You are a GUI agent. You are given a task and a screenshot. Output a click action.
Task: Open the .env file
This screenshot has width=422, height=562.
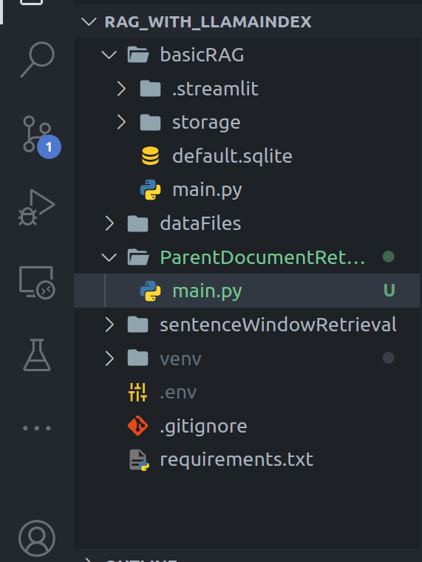tap(178, 393)
